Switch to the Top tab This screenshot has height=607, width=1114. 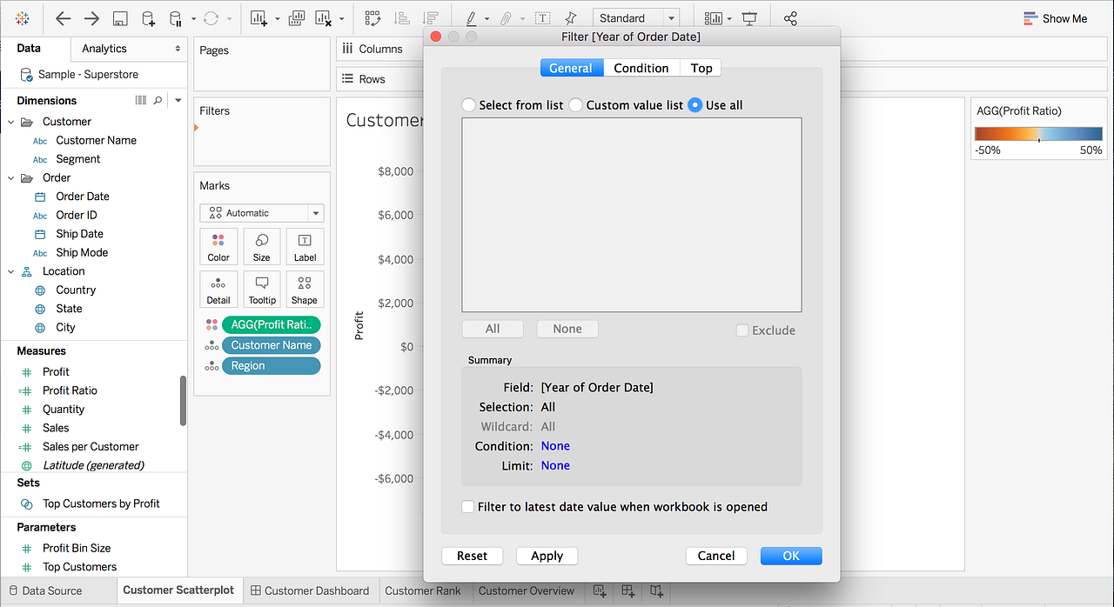[x=701, y=68]
